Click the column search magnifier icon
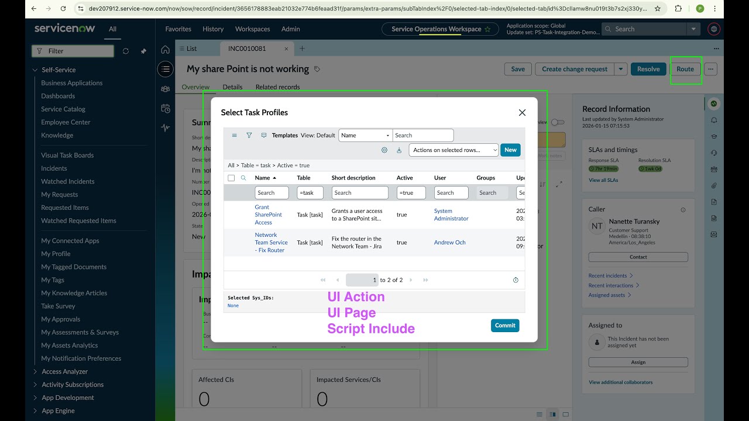 244,178
